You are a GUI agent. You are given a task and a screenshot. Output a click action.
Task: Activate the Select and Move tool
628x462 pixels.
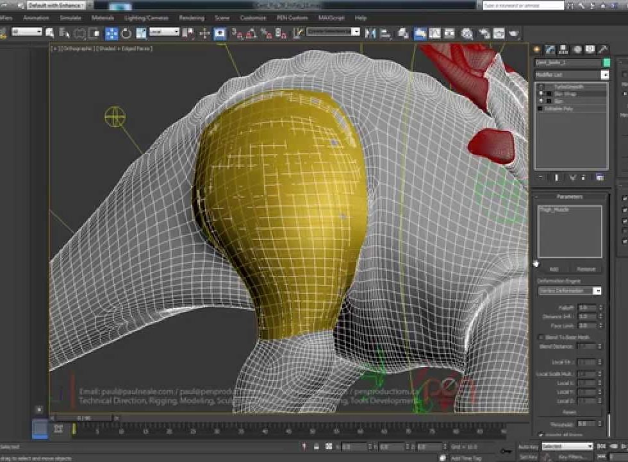pyautogui.click(x=112, y=33)
